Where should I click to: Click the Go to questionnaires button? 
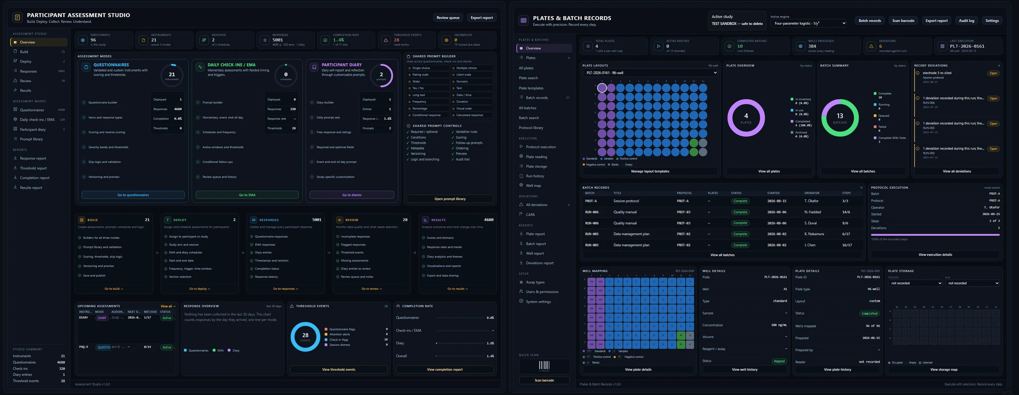tap(133, 195)
